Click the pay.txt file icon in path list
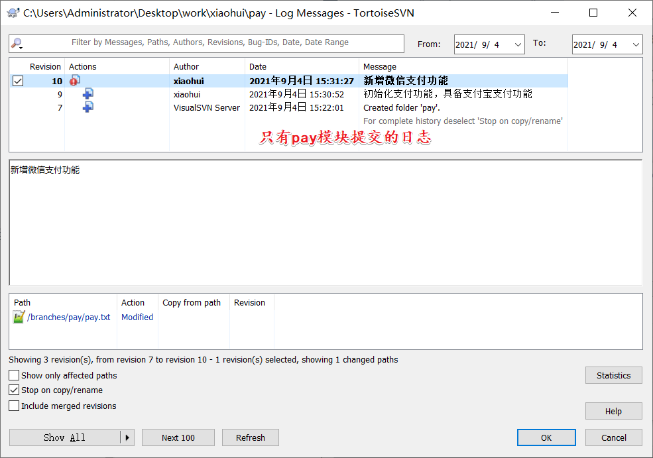 point(19,317)
